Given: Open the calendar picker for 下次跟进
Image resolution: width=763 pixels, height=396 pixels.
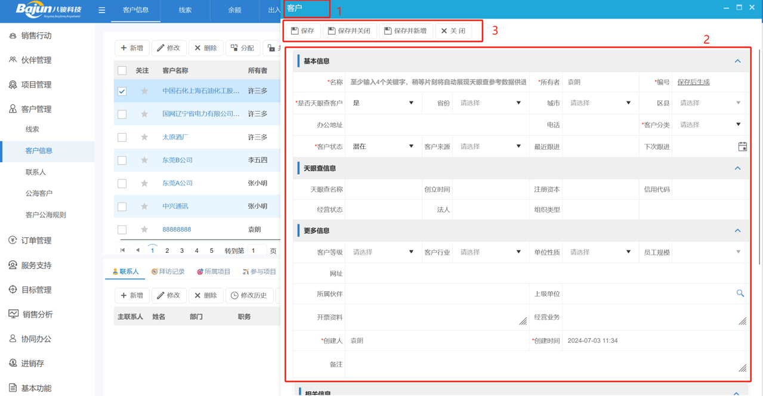Looking at the screenshot, I should (x=742, y=146).
